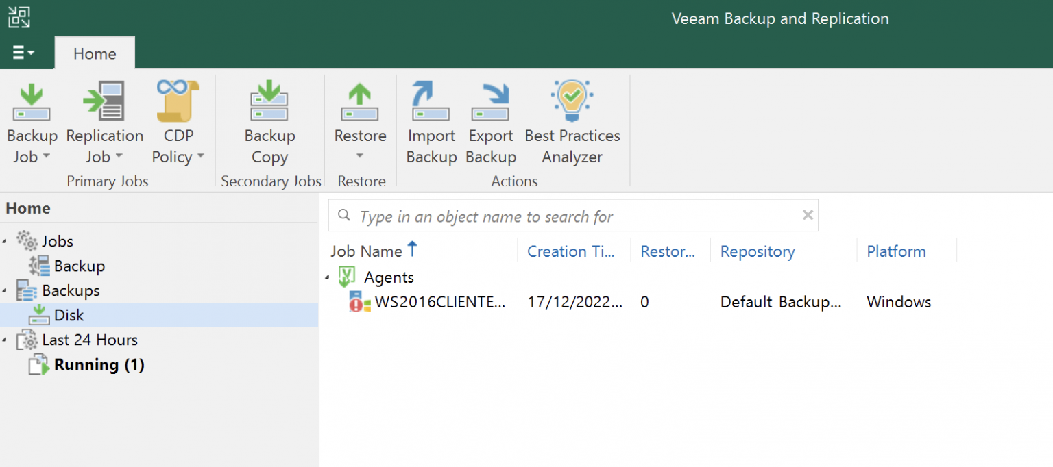Screen dimensions: 1053x467
Task: Select Running (1) in the tree
Action: click(x=99, y=364)
